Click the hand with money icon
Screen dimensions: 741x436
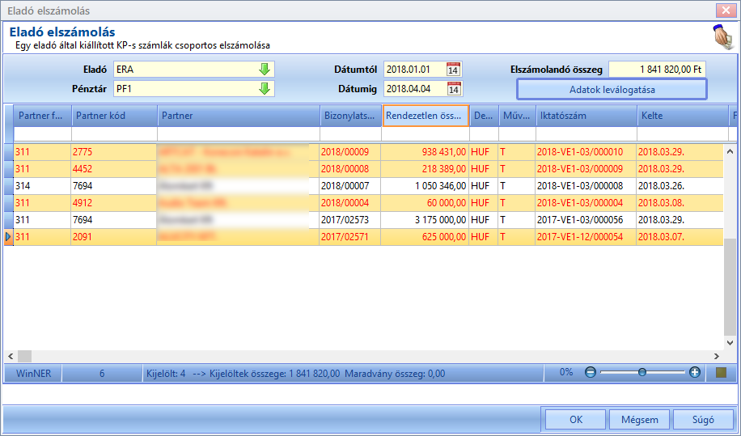coord(724,37)
